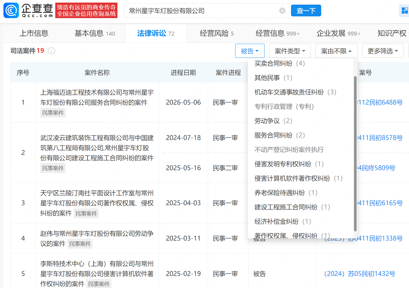Expand the 案件类型 dropdown
The height and width of the screenshot is (288, 409).
pos(290,51)
